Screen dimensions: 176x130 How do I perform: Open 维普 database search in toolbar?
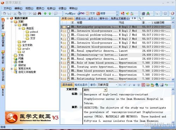point(101,13)
